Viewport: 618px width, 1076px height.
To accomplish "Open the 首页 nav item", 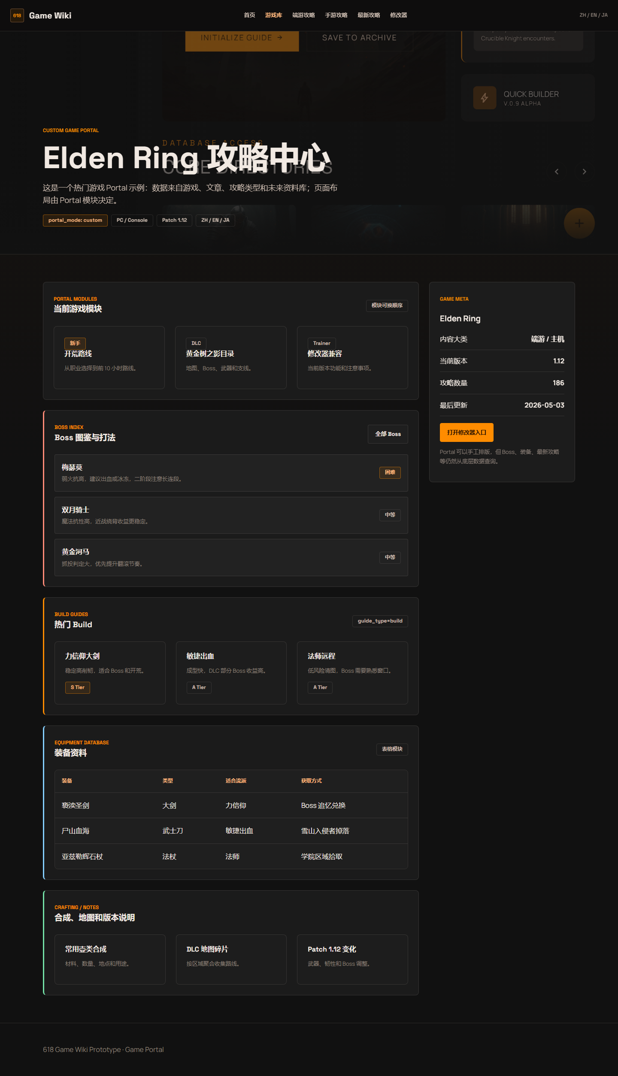I will [x=249, y=15].
